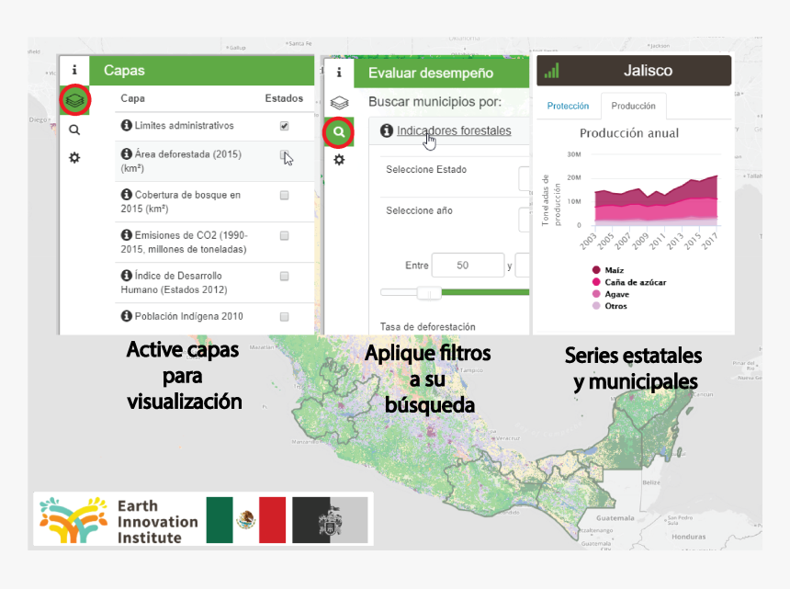Select the green search icon in Evaluar desempeño
This screenshot has height=589, width=790.
339,132
